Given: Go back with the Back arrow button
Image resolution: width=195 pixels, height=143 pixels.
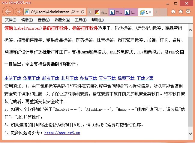Looking at the screenshot, I should [x=8, y=12].
